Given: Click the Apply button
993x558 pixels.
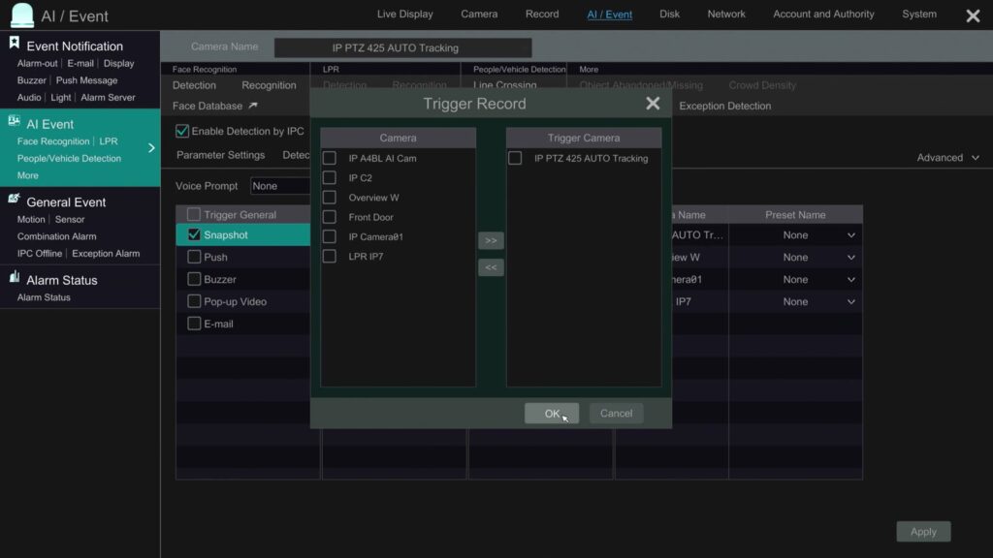Looking at the screenshot, I should coord(923,532).
